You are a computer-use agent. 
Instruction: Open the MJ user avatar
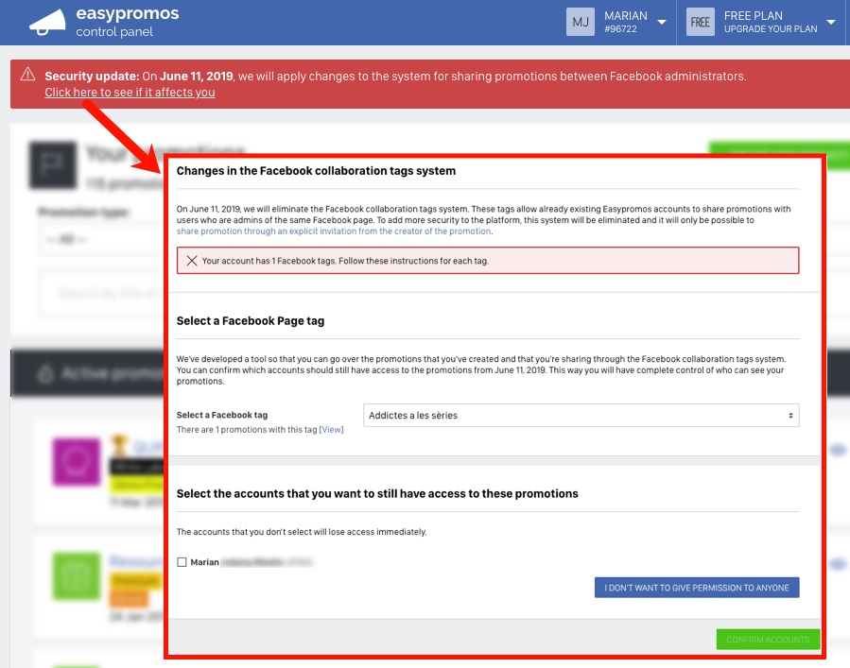tap(580, 22)
